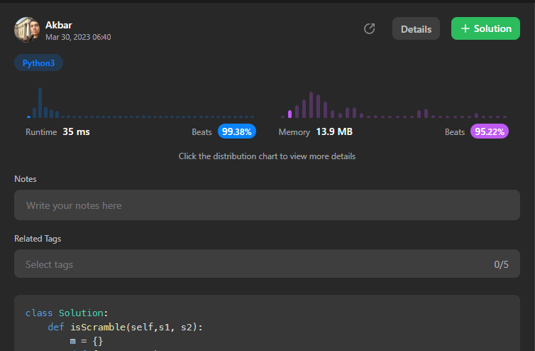Click the Runtime 35 ms label

(57, 131)
